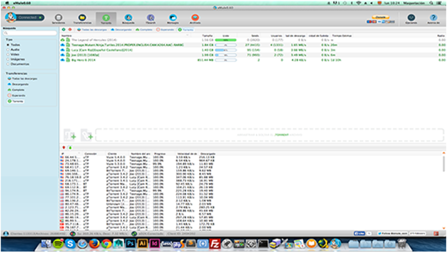Sort downloads by Nombre column header
Screen dimensions: 447x255
coord(67,35)
